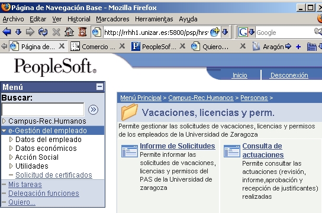Collapse the e-Gestión del empleado node
The image size is (322, 213).
(x=4, y=131)
